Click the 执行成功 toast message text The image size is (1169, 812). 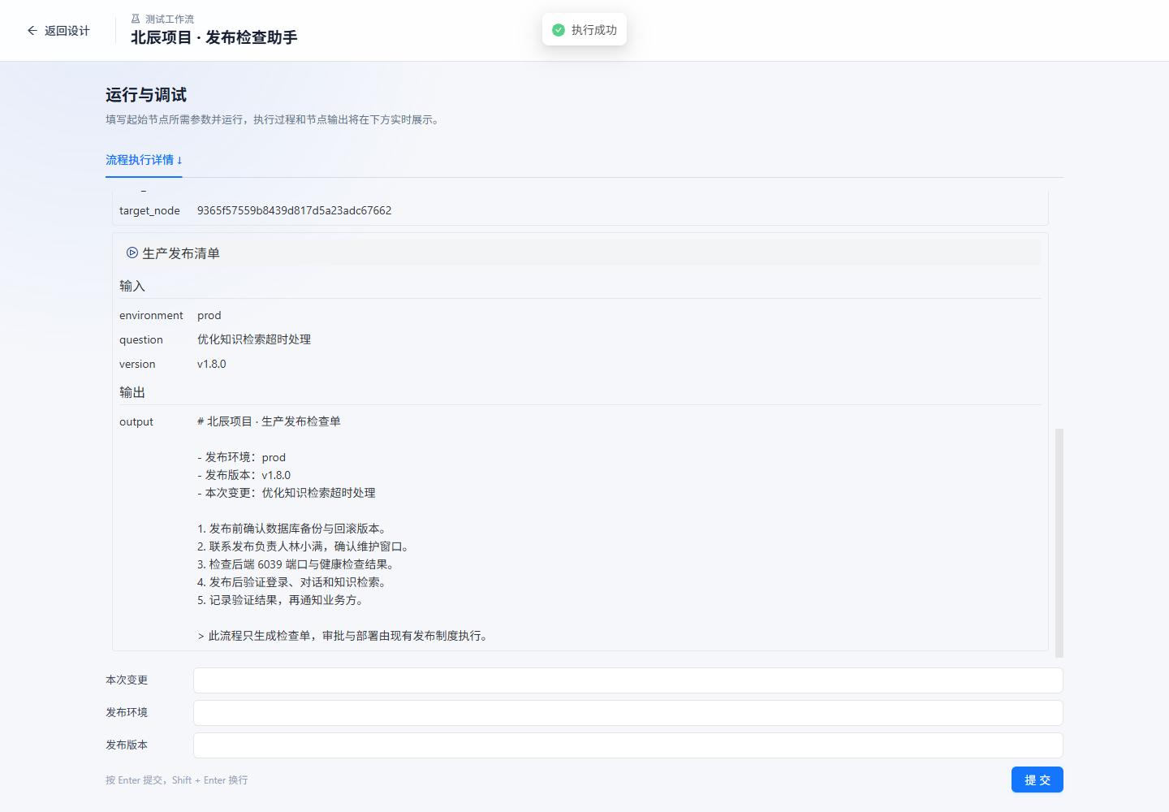pos(594,30)
